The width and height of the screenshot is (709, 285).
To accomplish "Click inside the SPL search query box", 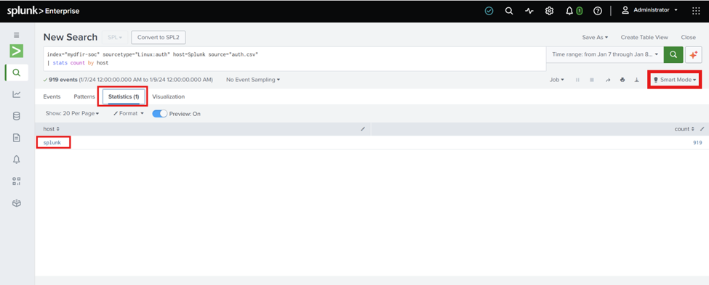I will (x=295, y=58).
